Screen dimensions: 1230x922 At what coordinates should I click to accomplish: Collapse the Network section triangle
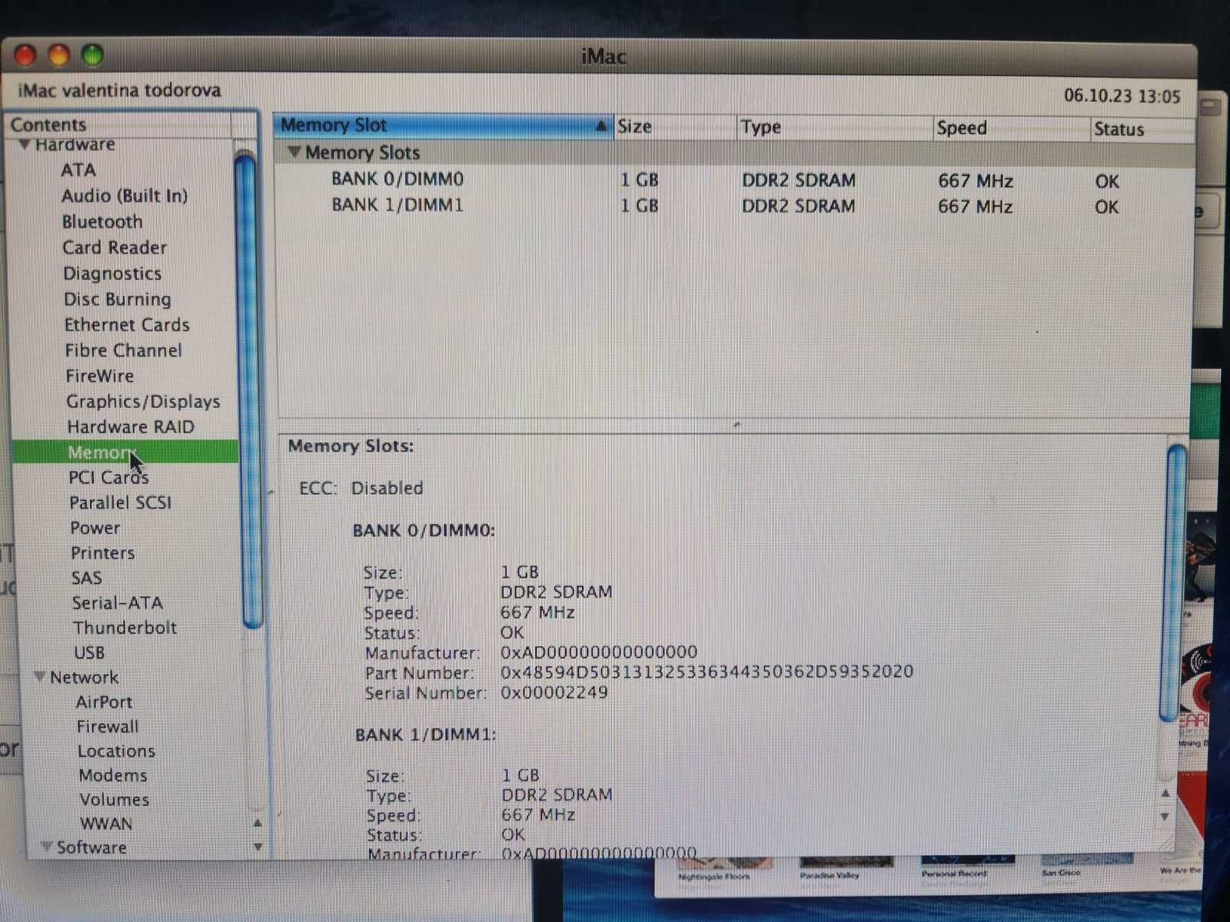(x=40, y=677)
